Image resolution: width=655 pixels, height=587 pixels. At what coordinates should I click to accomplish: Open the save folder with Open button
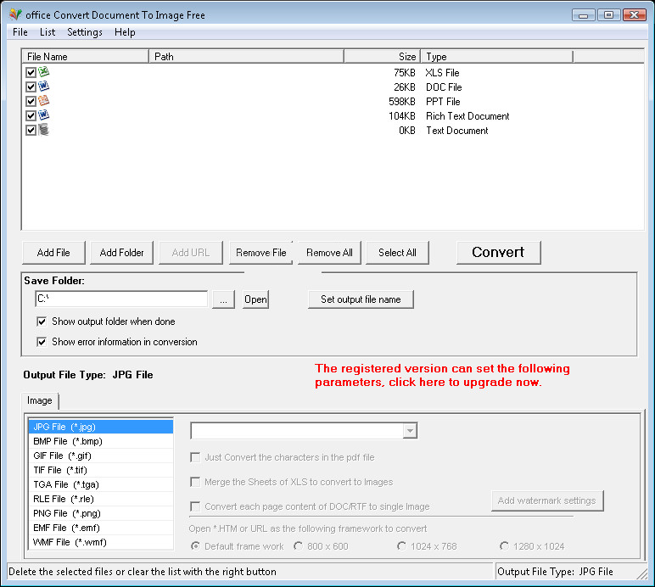click(255, 299)
